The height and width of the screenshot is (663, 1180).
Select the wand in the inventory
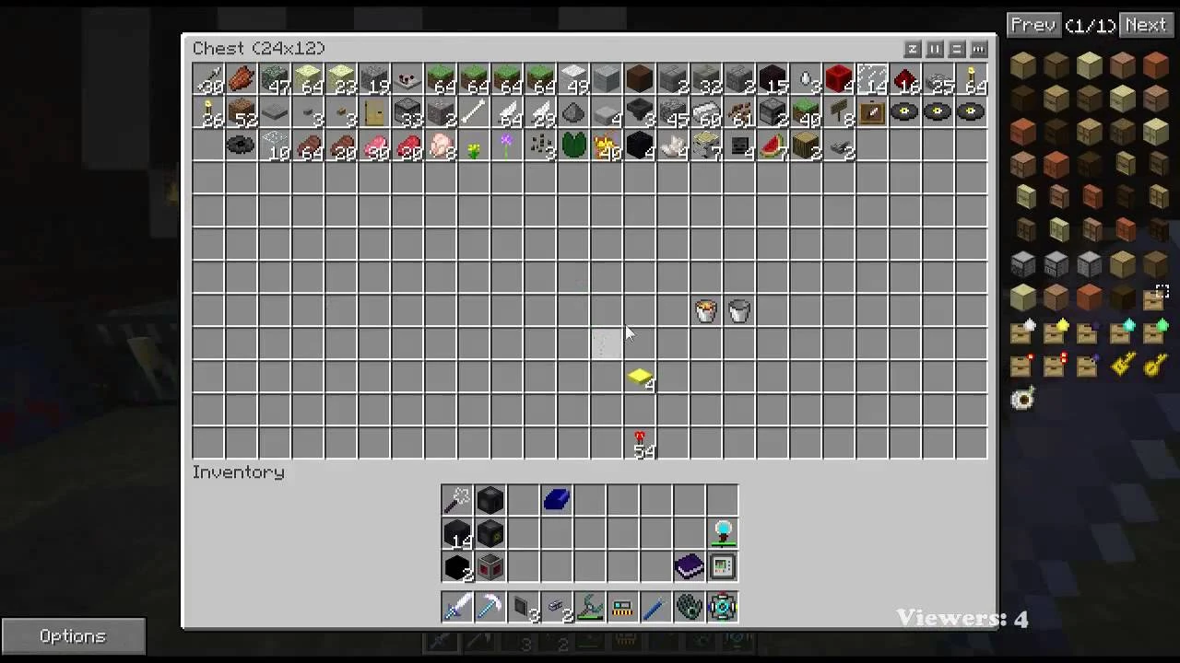click(457, 500)
